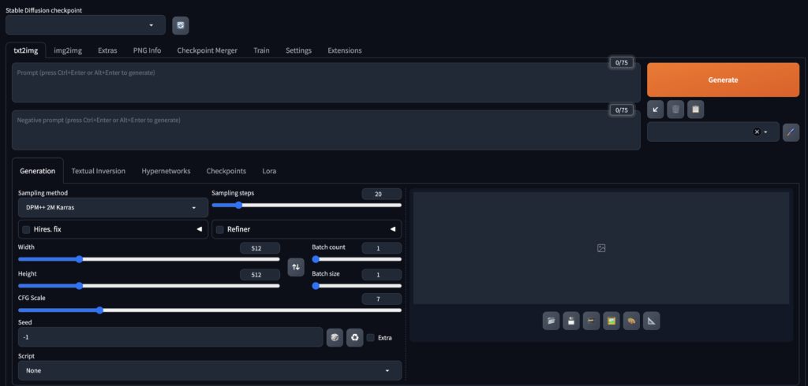808x386 pixels.
Task: Enable the Hires. fix checkbox
Action: point(27,229)
